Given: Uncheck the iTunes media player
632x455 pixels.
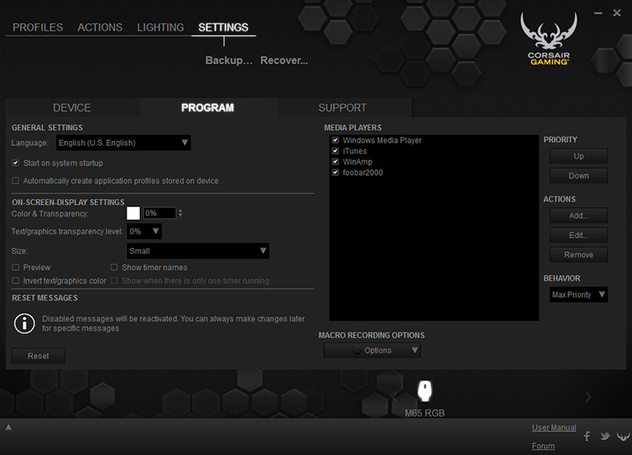Looking at the screenshot, I should coord(335,151).
